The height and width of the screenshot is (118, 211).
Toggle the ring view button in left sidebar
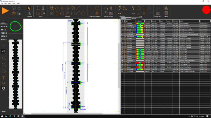(x=4, y=88)
